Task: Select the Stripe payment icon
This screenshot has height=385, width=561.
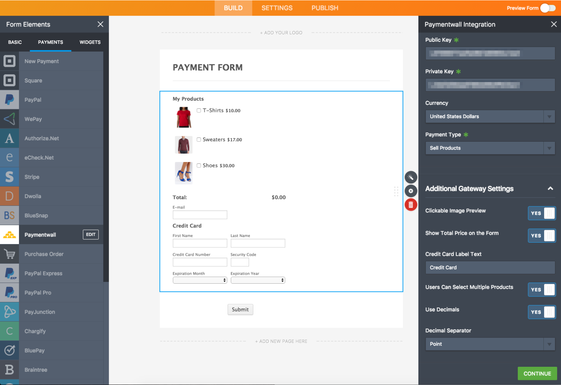Action: coord(10,177)
